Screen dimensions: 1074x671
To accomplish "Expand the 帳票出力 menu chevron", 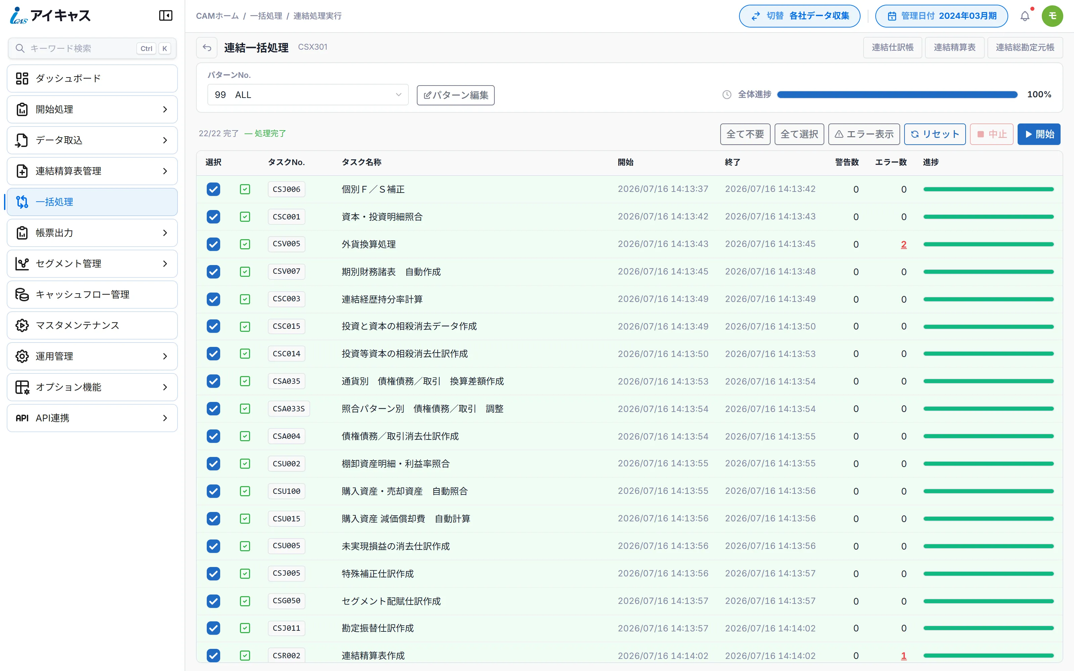I will pyautogui.click(x=165, y=233).
